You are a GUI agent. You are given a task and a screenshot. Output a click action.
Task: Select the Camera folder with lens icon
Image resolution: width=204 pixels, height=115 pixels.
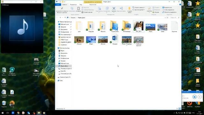(127, 27)
